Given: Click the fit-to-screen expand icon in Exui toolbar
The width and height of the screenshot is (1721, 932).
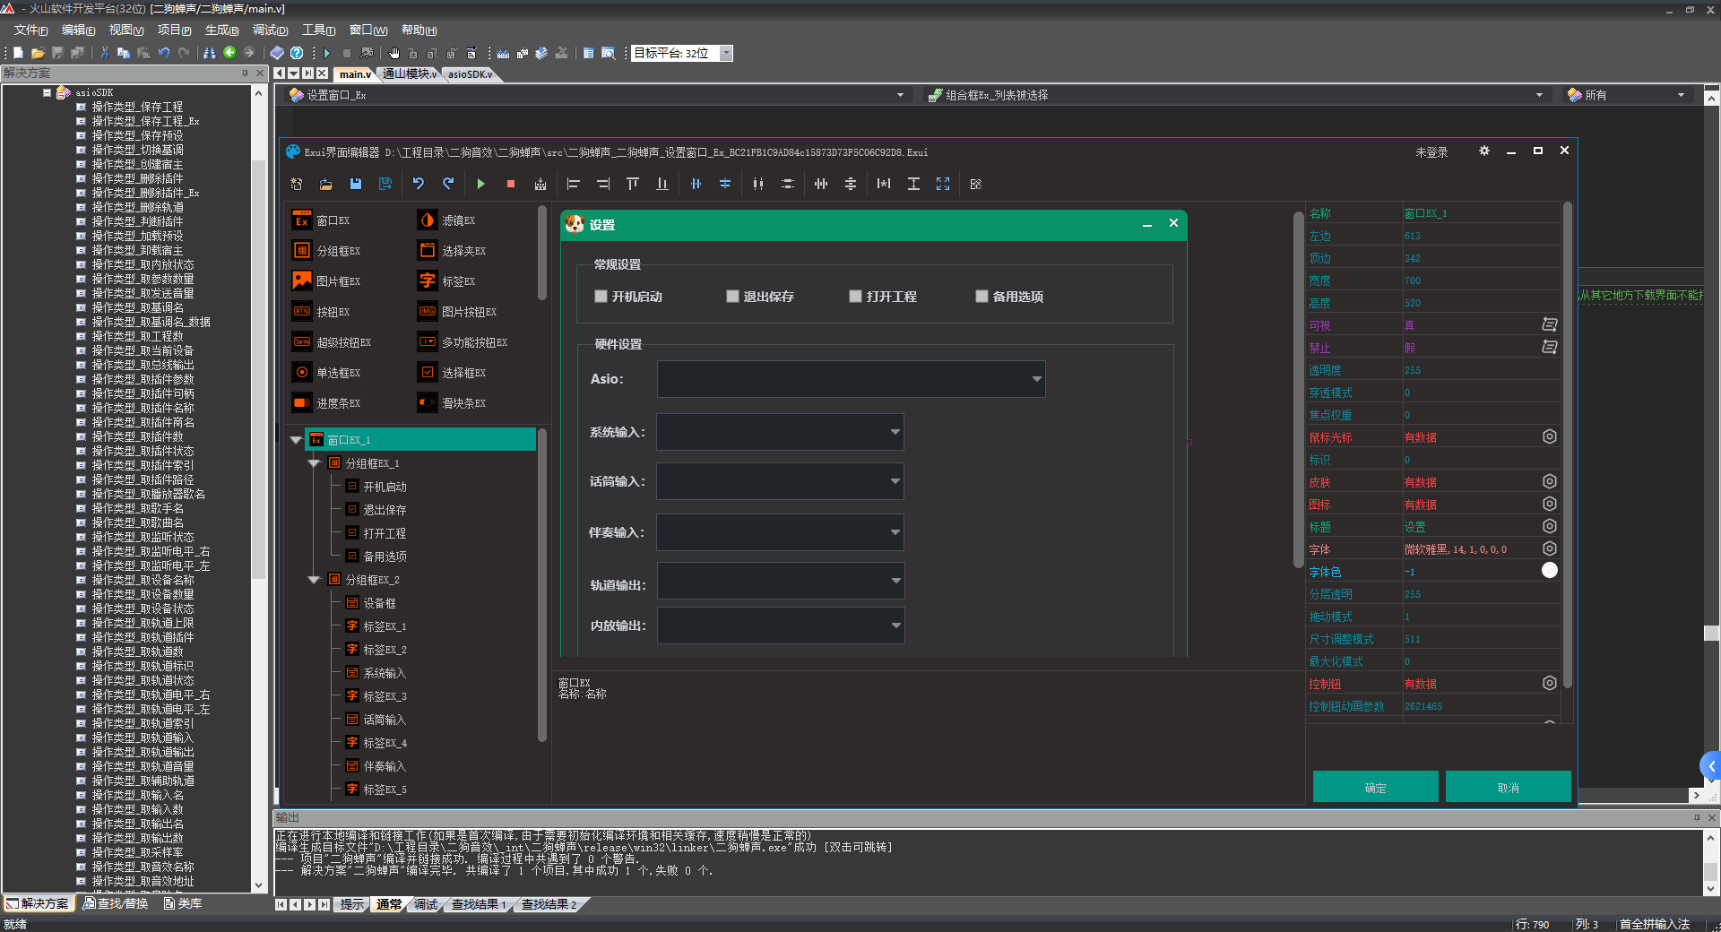Looking at the screenshot, I should [943, 184].
